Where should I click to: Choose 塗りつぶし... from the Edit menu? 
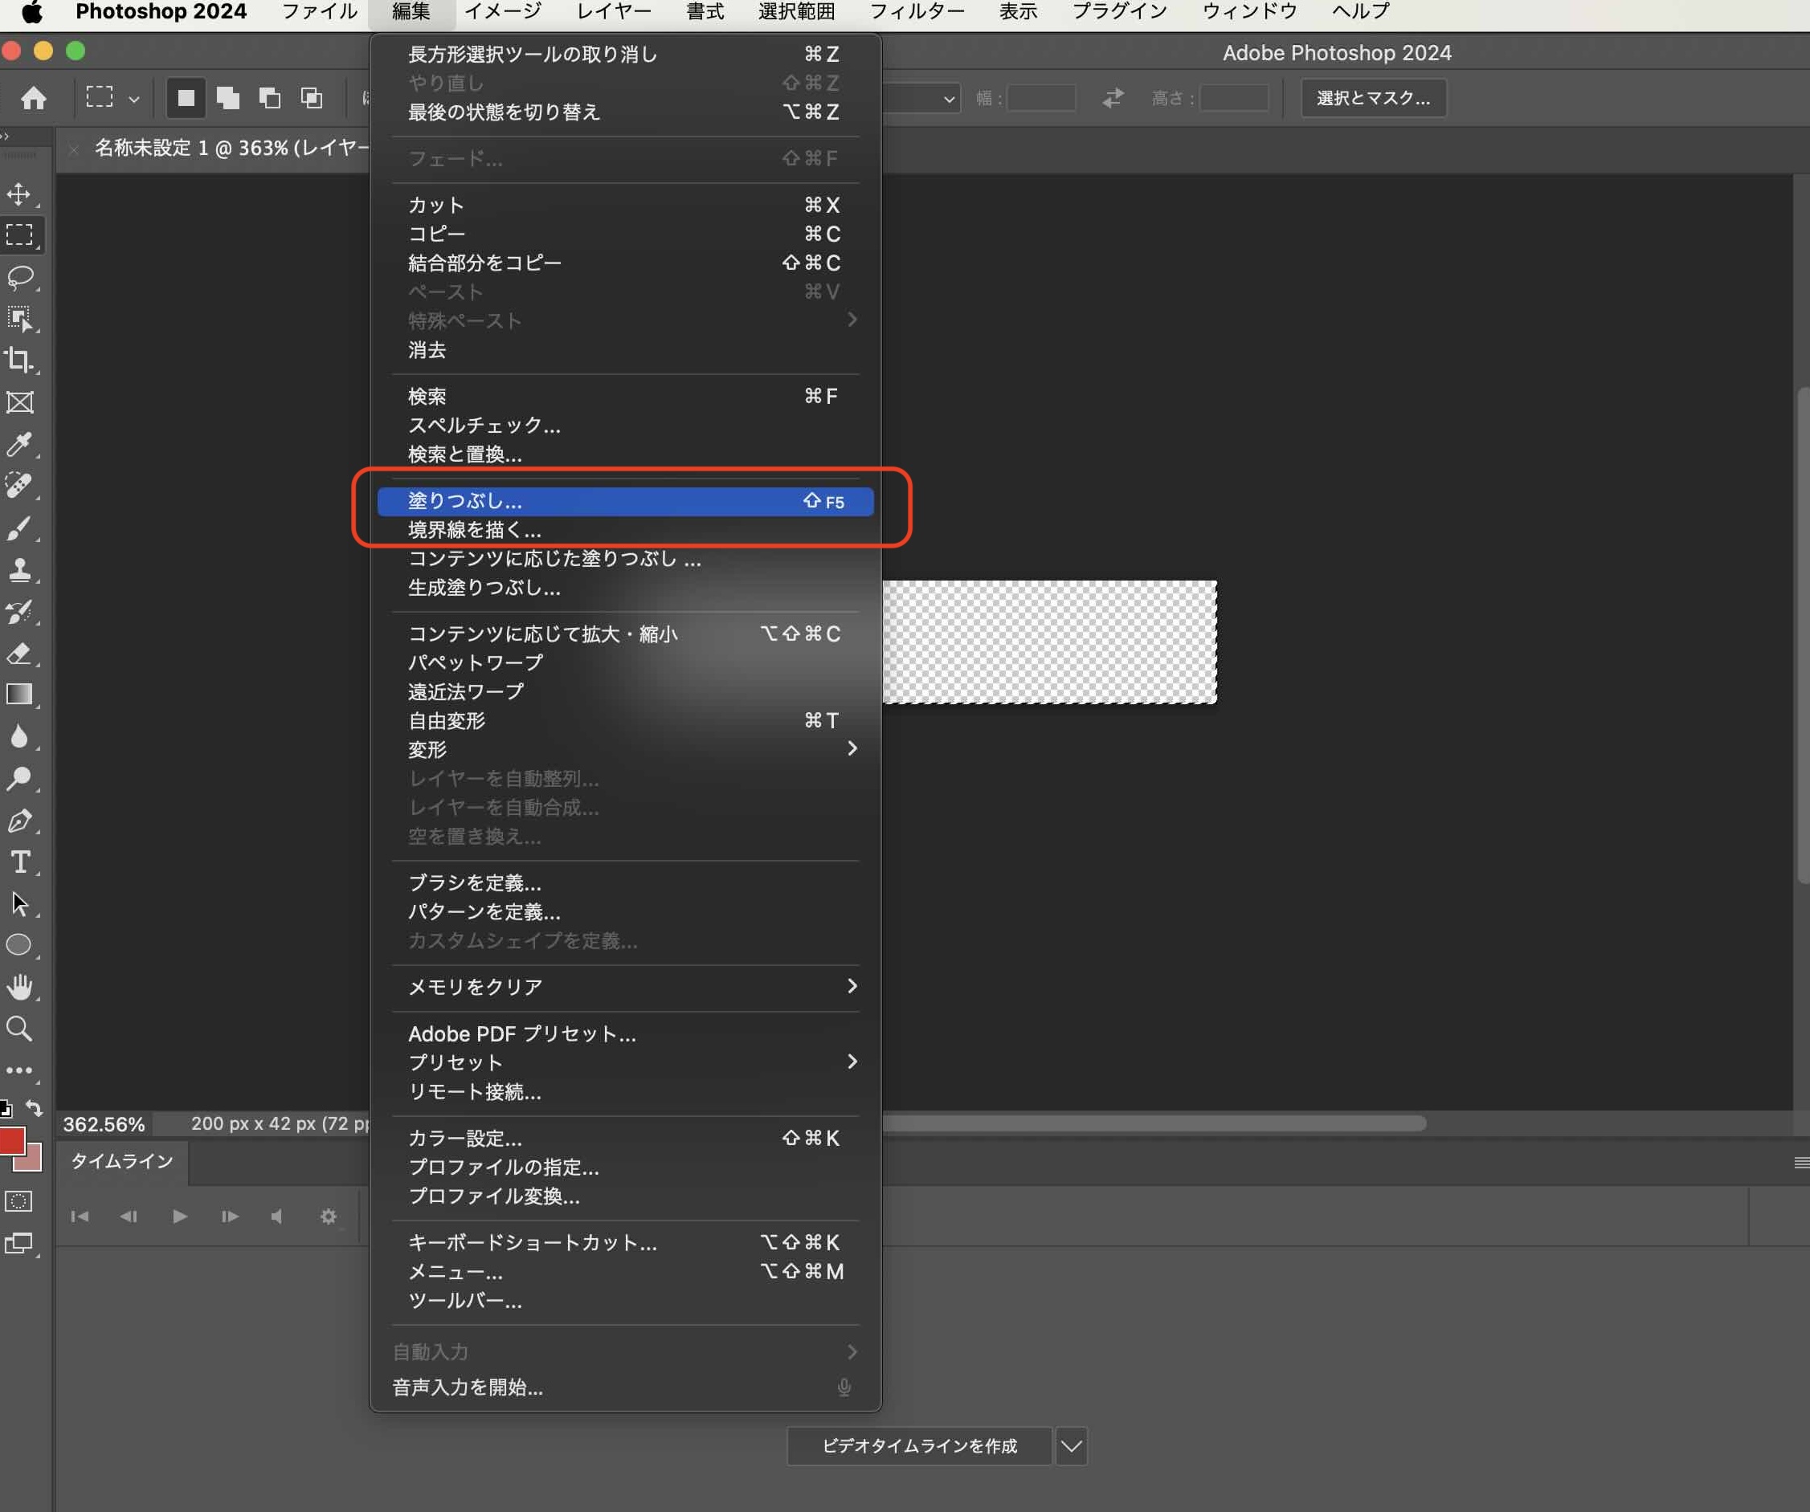point(625,501)
